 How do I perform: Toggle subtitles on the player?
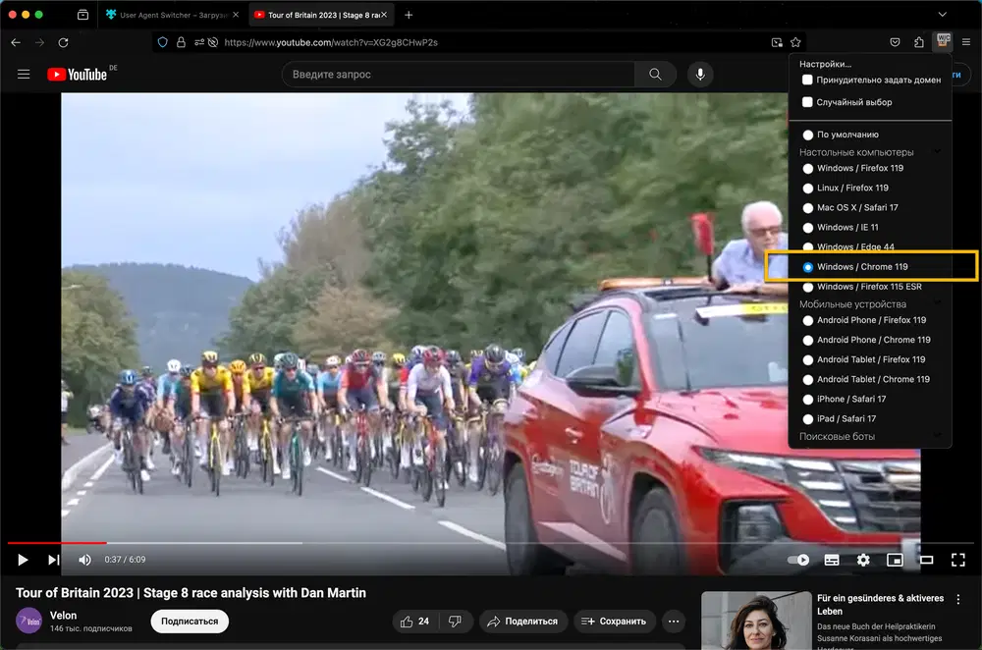pyautogui.click(x=832, y=560)
